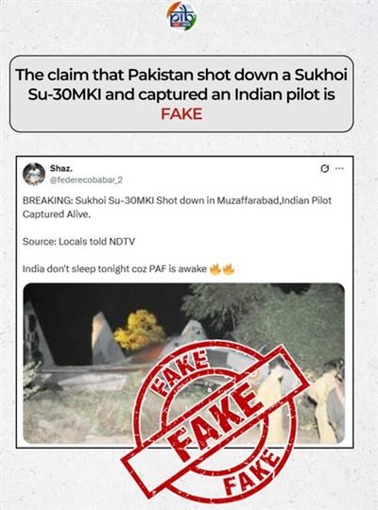Open the three-dot more options menu
Image resolution: width=378 pixels, height=510 pixels.
click(339, 168)
